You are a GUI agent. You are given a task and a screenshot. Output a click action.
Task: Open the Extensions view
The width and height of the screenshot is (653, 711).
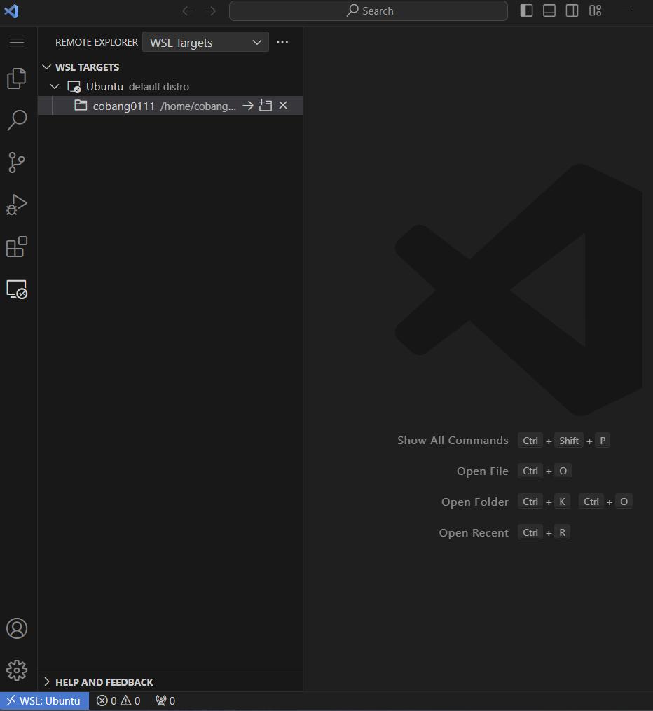coord(17,247)
